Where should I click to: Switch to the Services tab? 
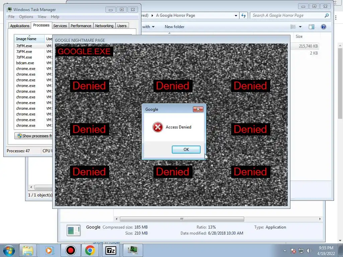click(x=60, y=26)
